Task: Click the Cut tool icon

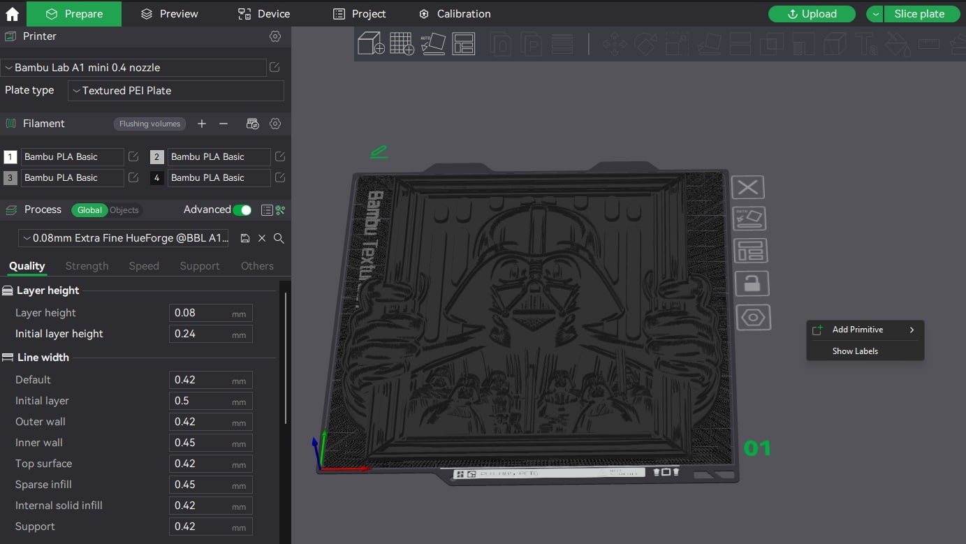Action: pyautogui.click(x=740, y=45)
